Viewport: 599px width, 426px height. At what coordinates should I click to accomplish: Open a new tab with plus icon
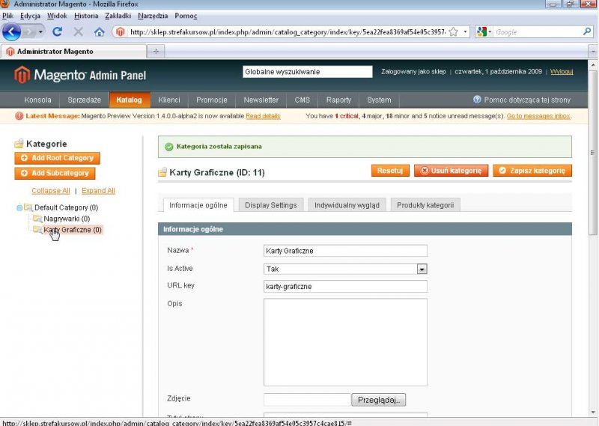156,52
